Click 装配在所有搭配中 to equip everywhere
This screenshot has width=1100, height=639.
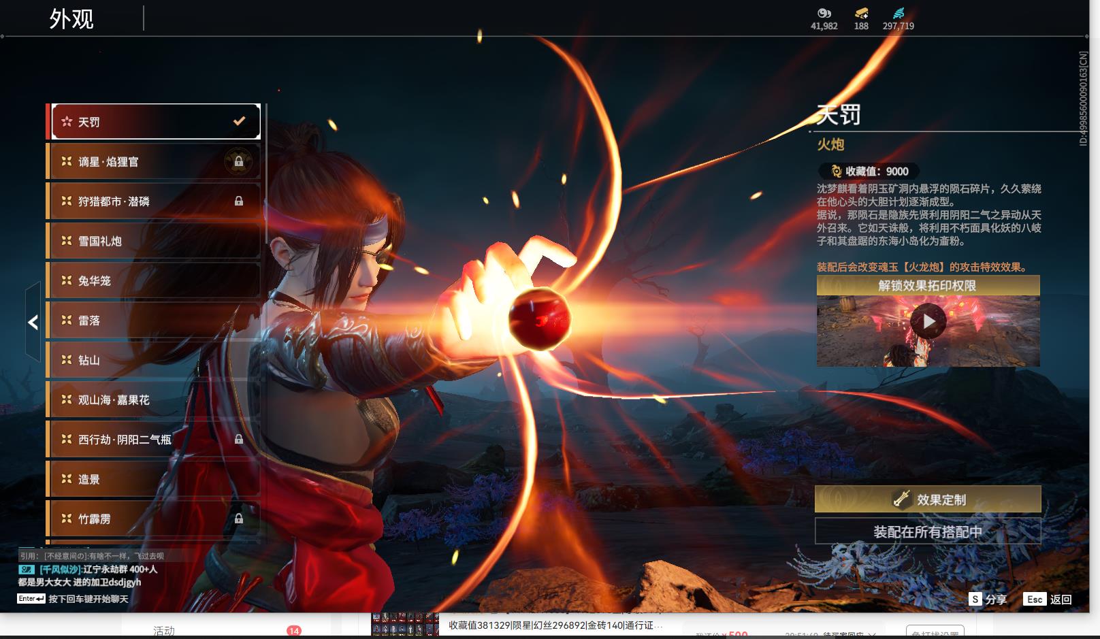pyautogui.click(x=928, y=531)
